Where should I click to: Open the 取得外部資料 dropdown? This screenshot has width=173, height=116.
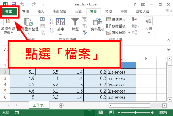(x=8, y=26)
